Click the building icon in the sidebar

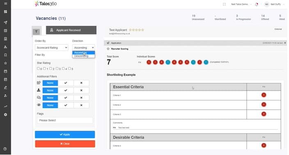(x=5, y=39)
